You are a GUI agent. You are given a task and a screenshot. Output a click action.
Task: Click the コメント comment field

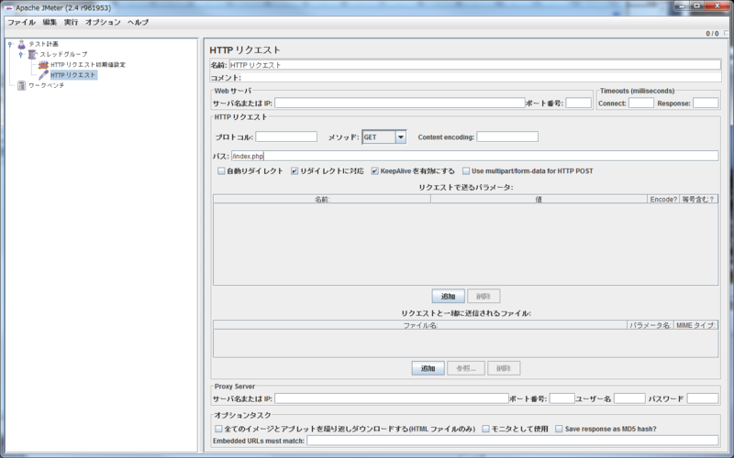(x=481, y=78)
